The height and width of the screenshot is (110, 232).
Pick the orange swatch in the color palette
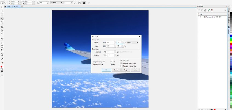tap(231, 50)
